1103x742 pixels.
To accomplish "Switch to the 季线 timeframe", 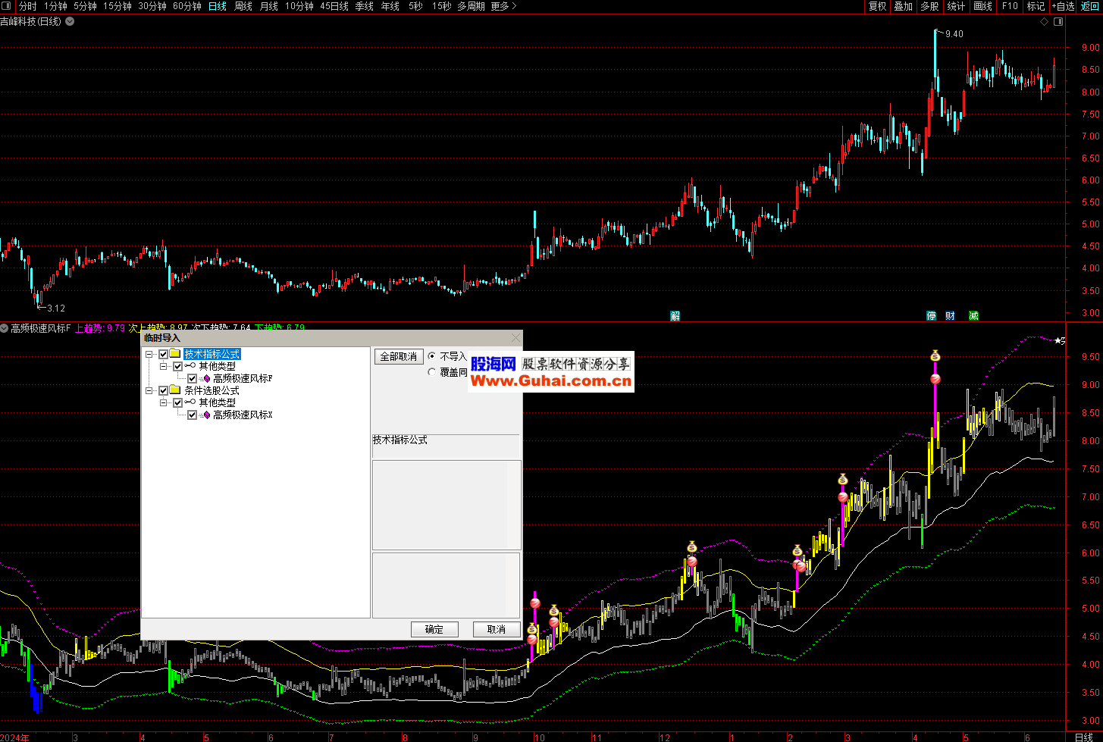I will [365, 6].
